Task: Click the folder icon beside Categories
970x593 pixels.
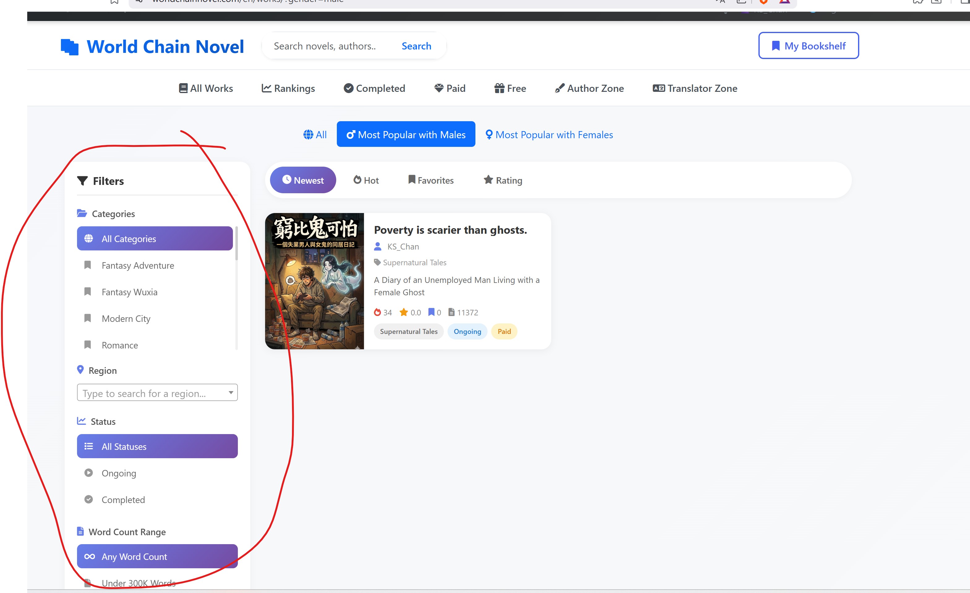Action: tap(82, 213)
